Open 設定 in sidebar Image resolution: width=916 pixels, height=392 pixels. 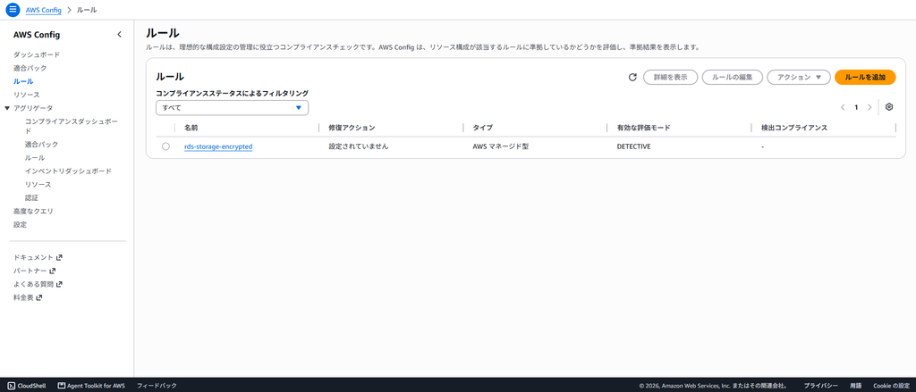20,225
